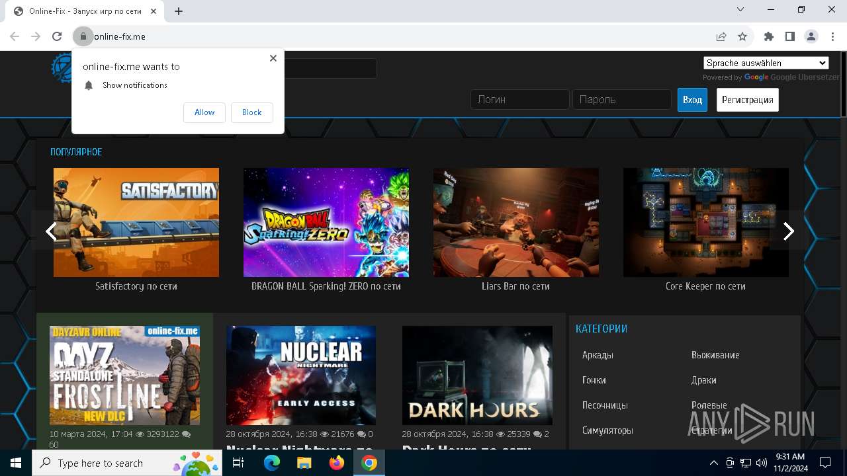Open Task View on the taskbar

click(238, 463)
